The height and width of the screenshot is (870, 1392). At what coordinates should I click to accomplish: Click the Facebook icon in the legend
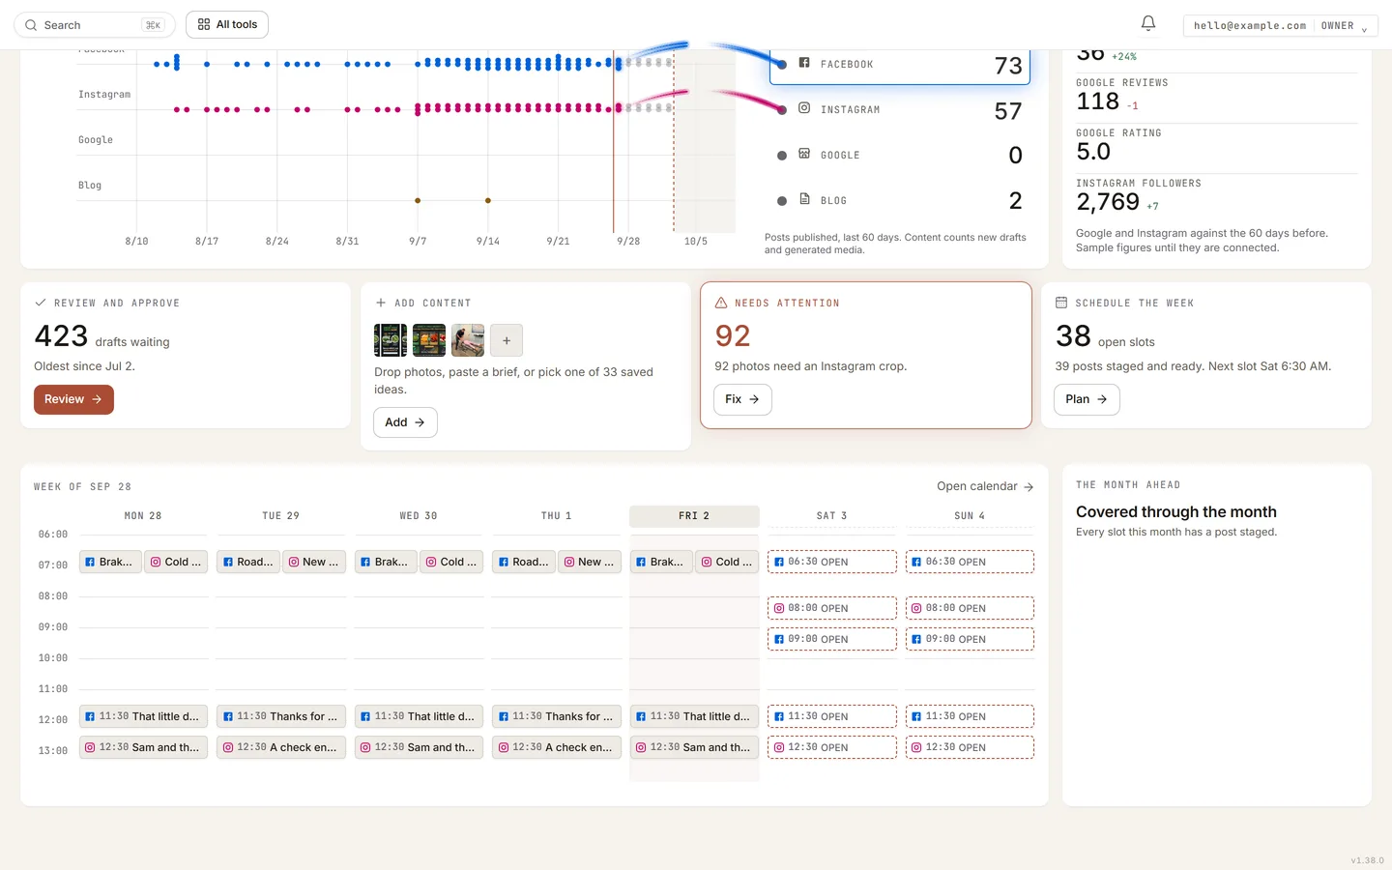click(804, 63)
